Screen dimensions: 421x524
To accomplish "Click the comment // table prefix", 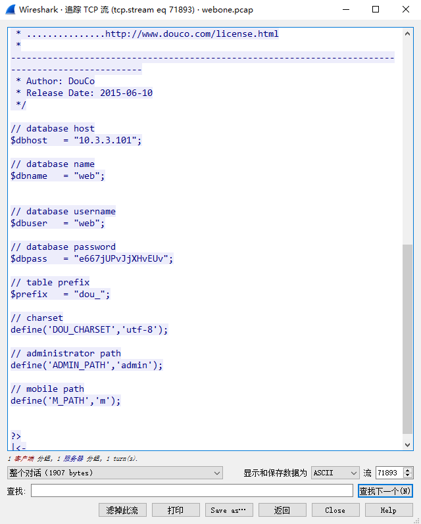I will 50,283.
